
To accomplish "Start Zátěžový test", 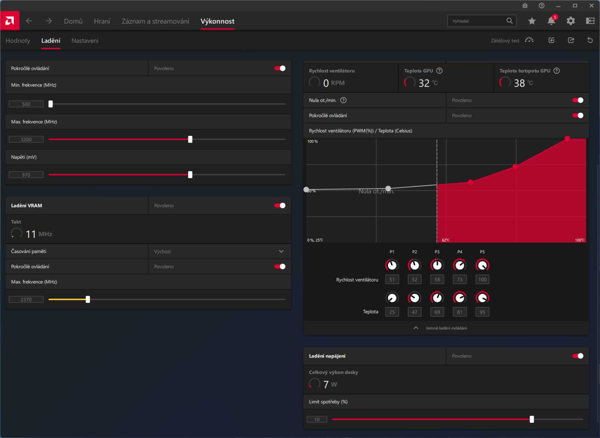I will (x=512, y=40).
